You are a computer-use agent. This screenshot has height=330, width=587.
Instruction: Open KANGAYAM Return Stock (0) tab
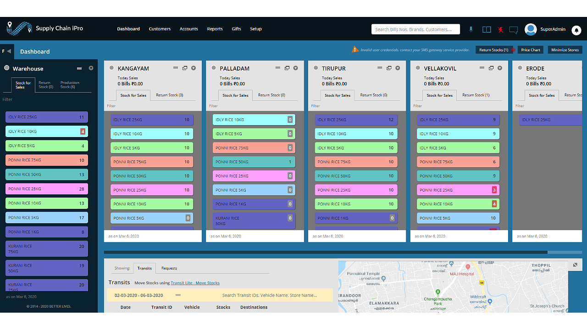pyautogui.click(x=169, y=95)
